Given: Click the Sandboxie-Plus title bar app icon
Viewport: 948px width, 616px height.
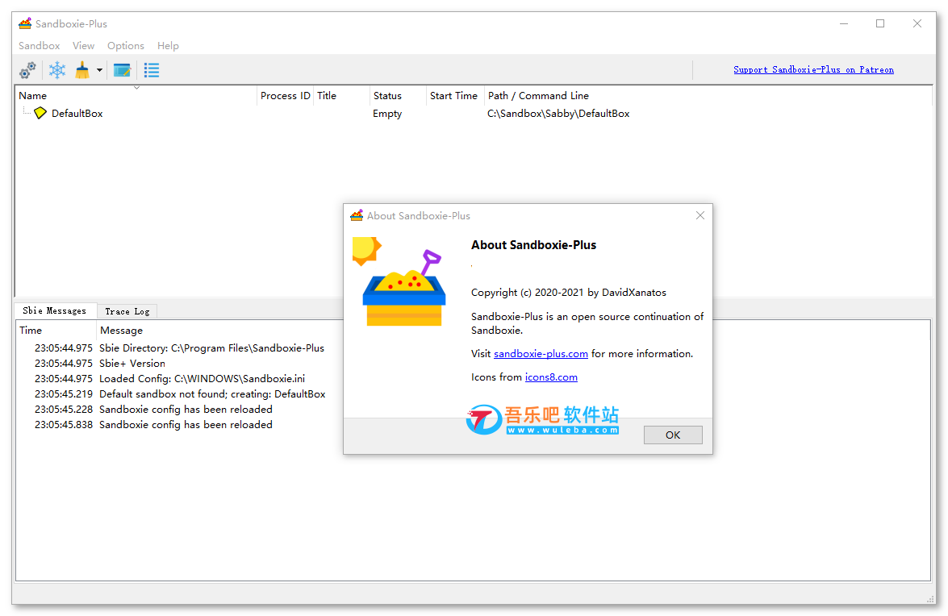Looking at the screenshot, I should pyautogui.click(x=25, y=23).
